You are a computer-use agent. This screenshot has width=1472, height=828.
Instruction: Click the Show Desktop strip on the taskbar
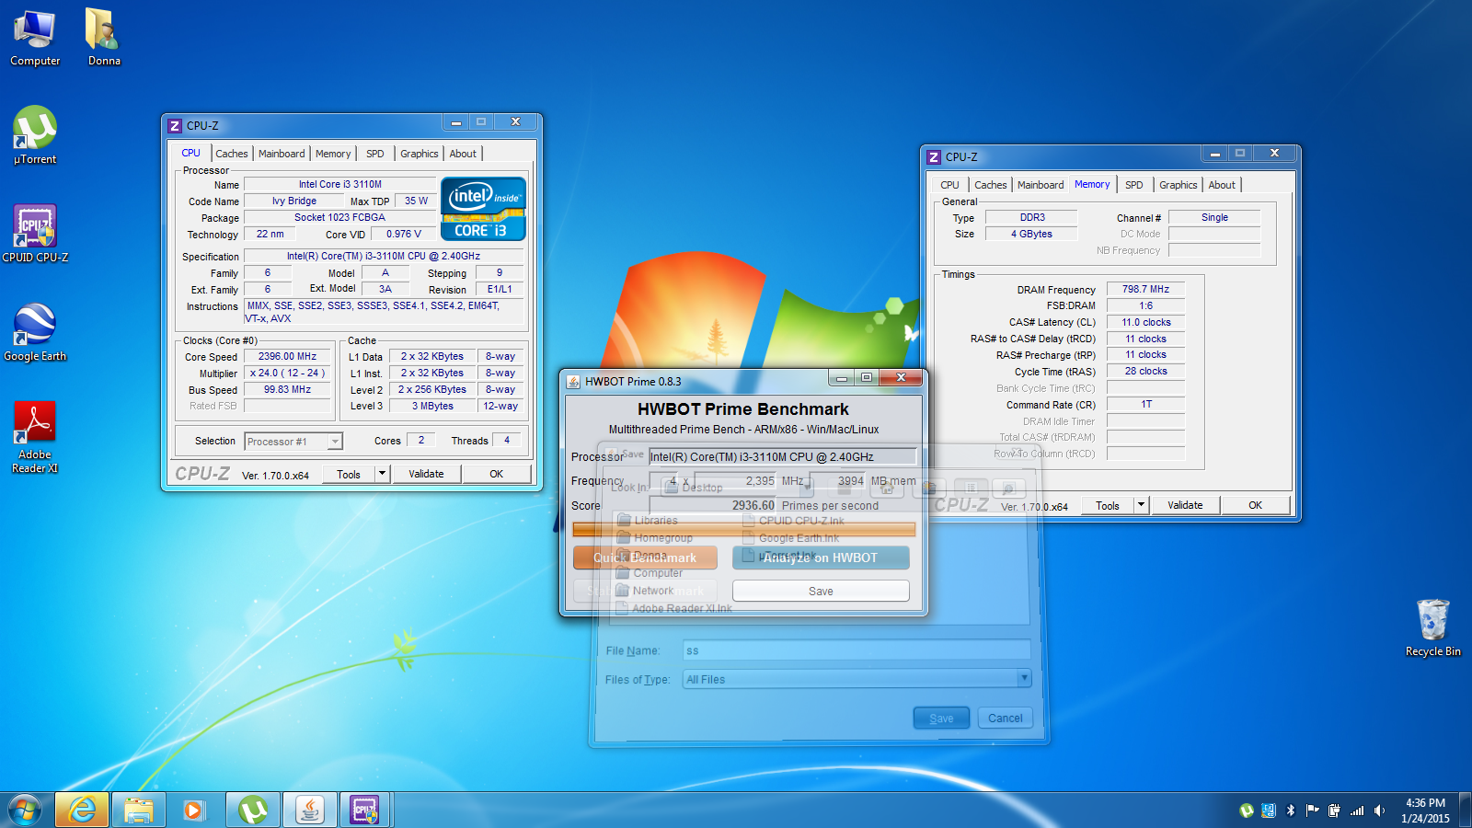pos(1465,811)
